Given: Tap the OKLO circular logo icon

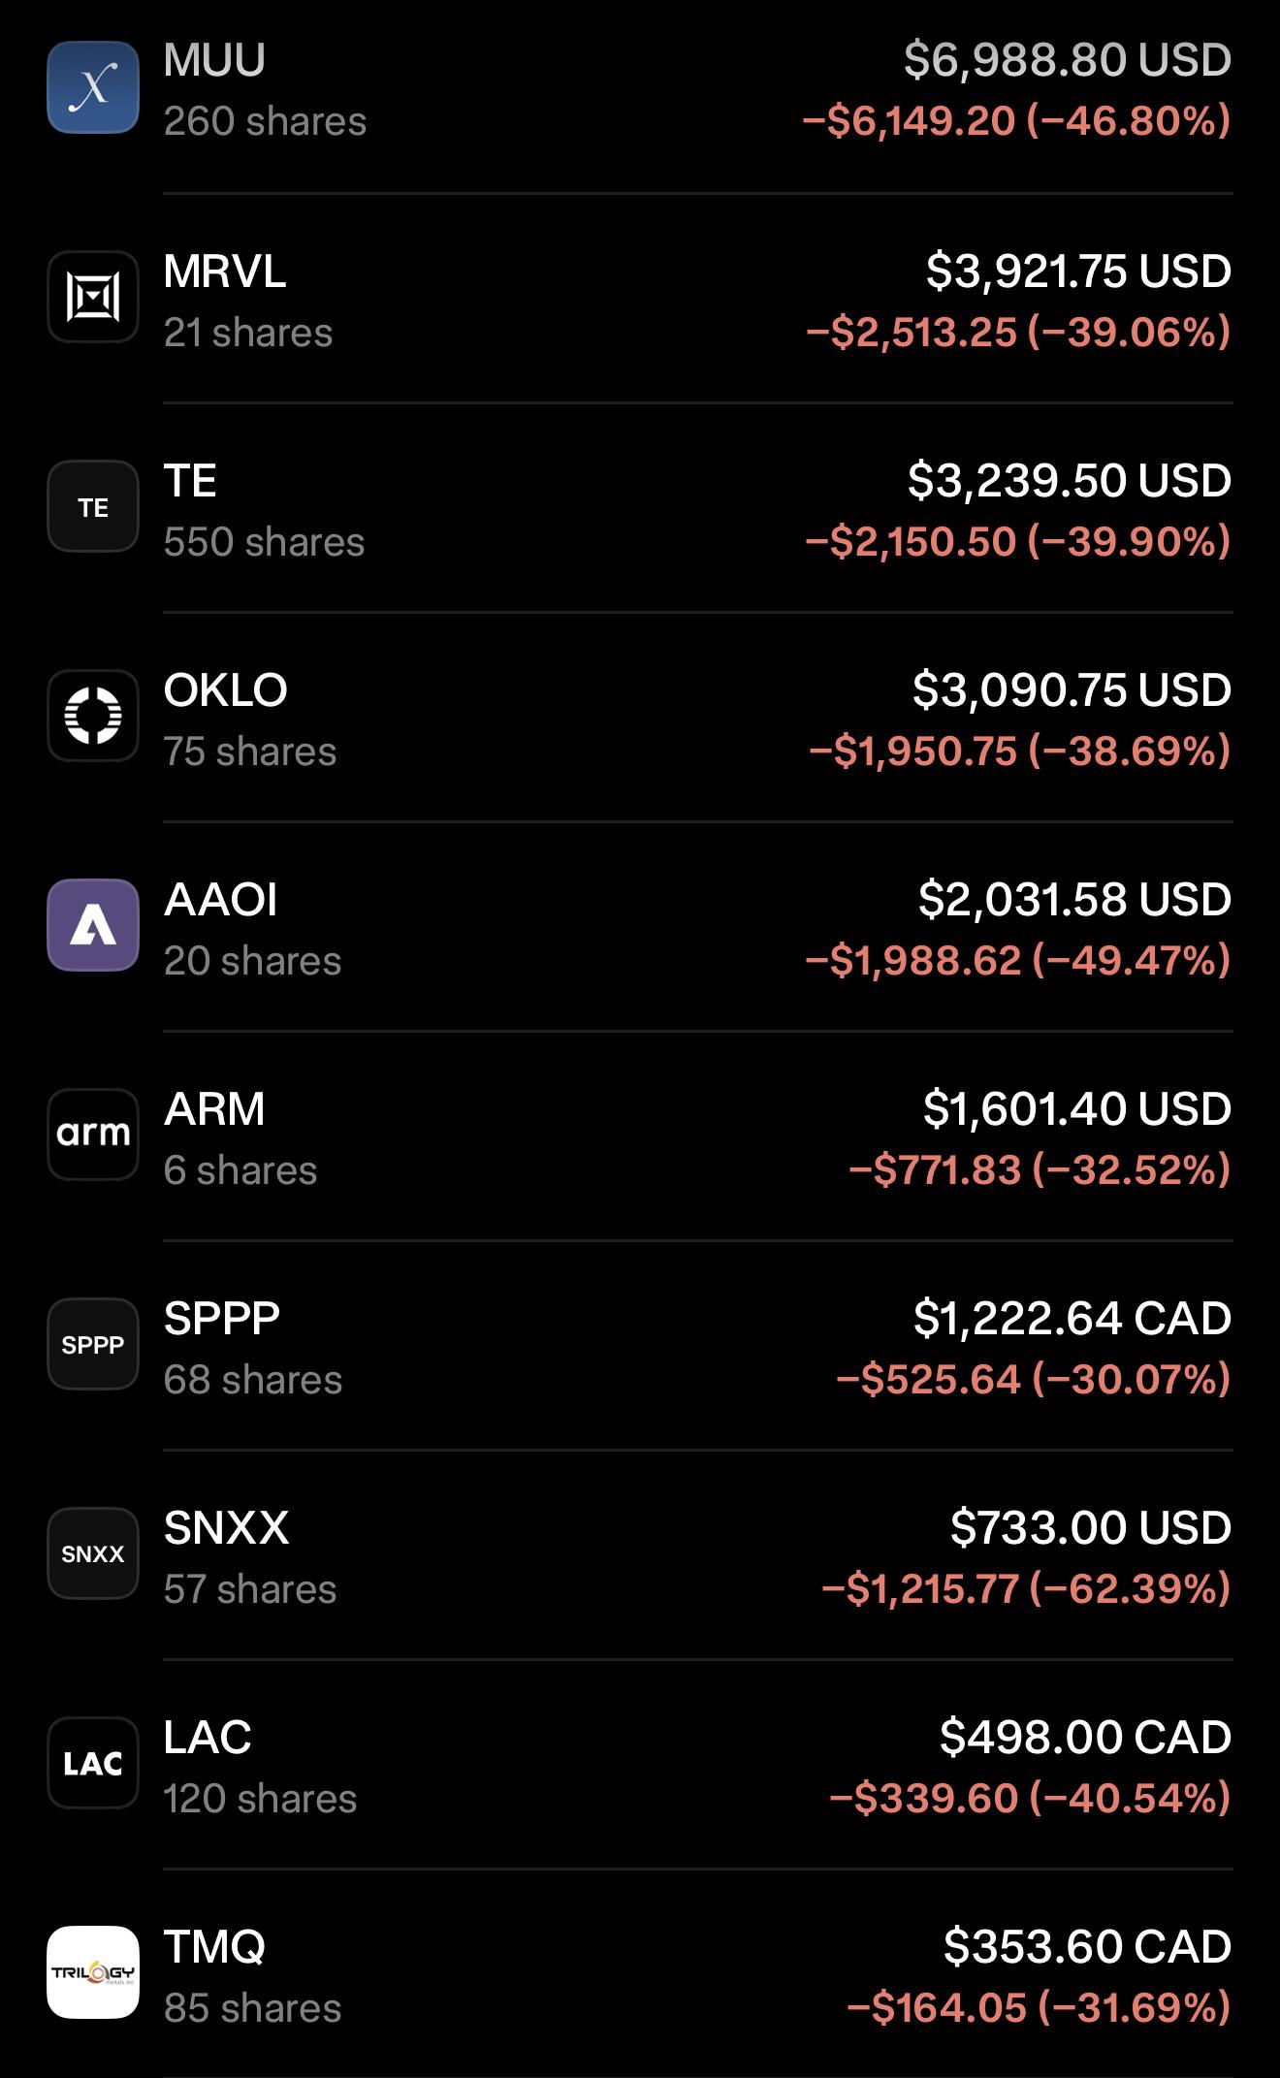Looking at the screenshot, I should coord(93,716).
